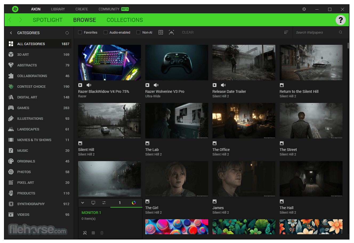
Task: Show the Abstracts category
Action: pos(39,65)
